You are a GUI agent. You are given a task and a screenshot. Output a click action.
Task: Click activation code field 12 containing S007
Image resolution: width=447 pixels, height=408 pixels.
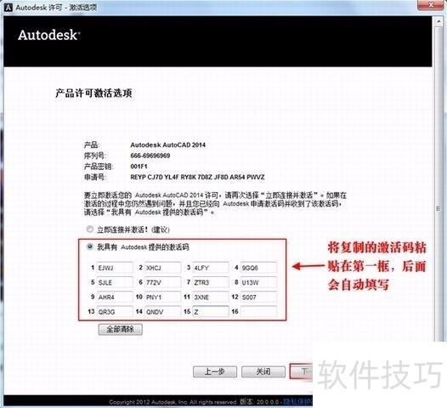[258, 297]
